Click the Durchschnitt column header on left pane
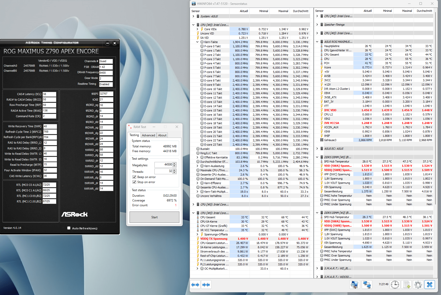 [300, 11]
